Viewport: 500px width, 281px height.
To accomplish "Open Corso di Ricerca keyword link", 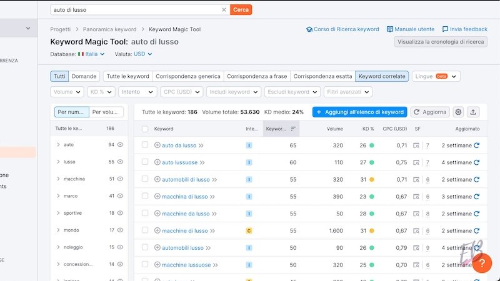I will pos(342,29).
